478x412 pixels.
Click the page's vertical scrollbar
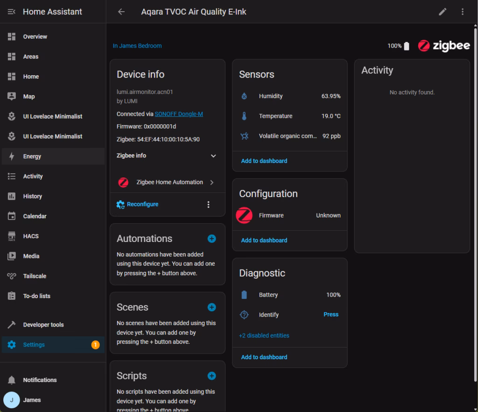pos(475,140)
